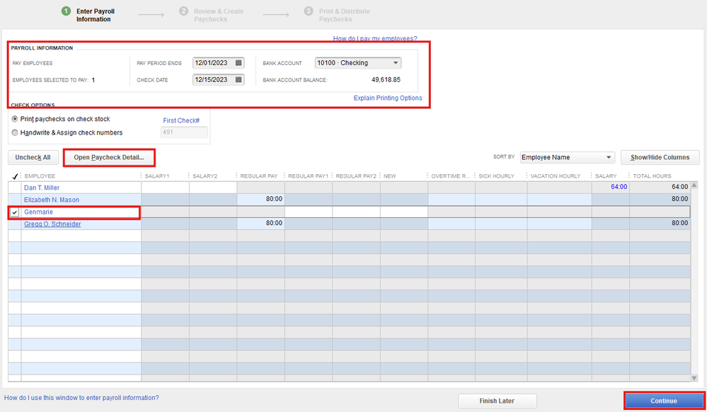
Task: Uncheck the Genmarie employee checkbox
Action: 14,212
